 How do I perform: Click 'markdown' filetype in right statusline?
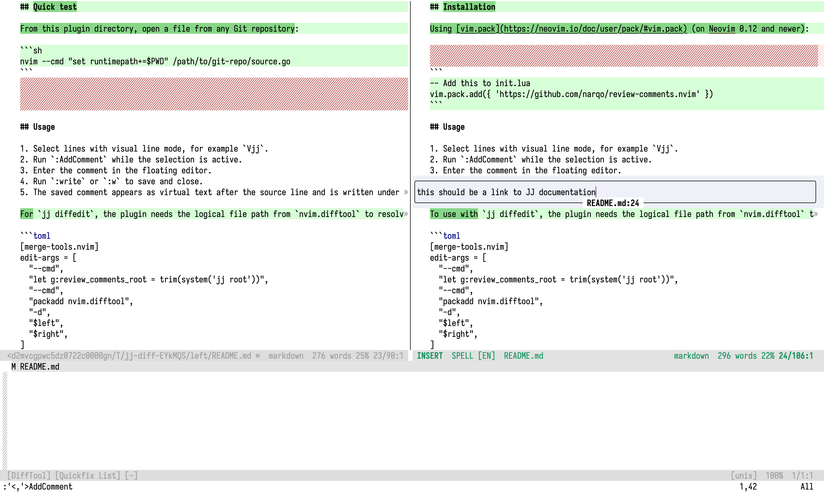point(691,356)
